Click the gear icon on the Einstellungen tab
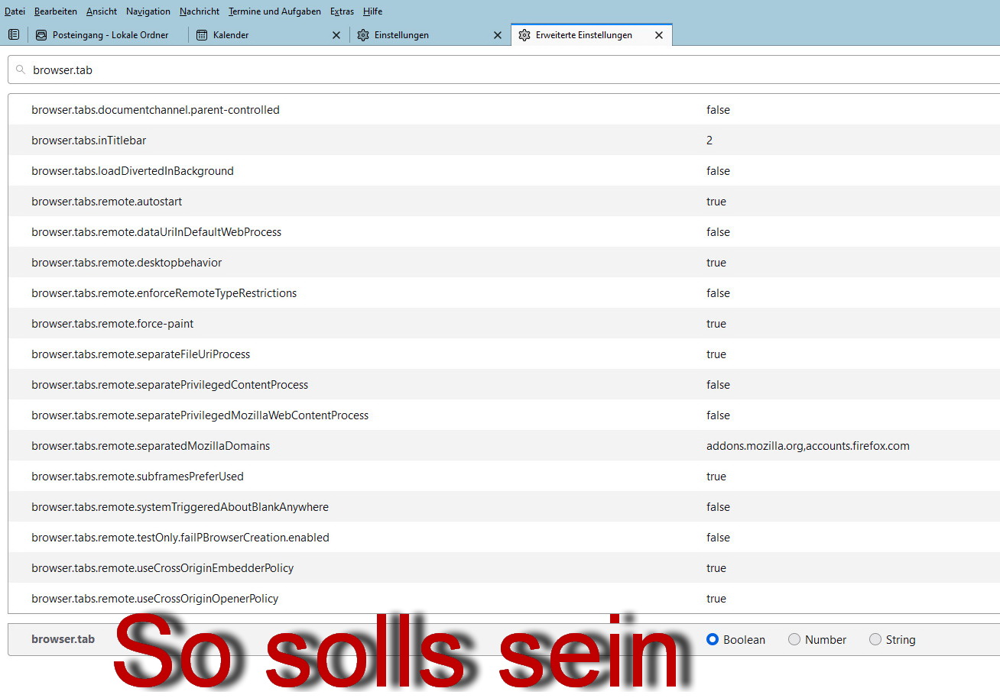Image resolution: width=1000 pixels, height=698 pixels. (x=363, y=34)
